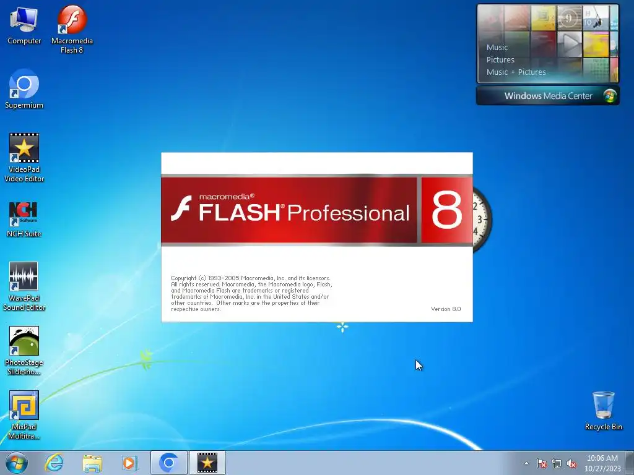The width and height of the screenshot is (634, 475).
Task: Switch to Supermium taskbar button
Action: tap(169, 463)
